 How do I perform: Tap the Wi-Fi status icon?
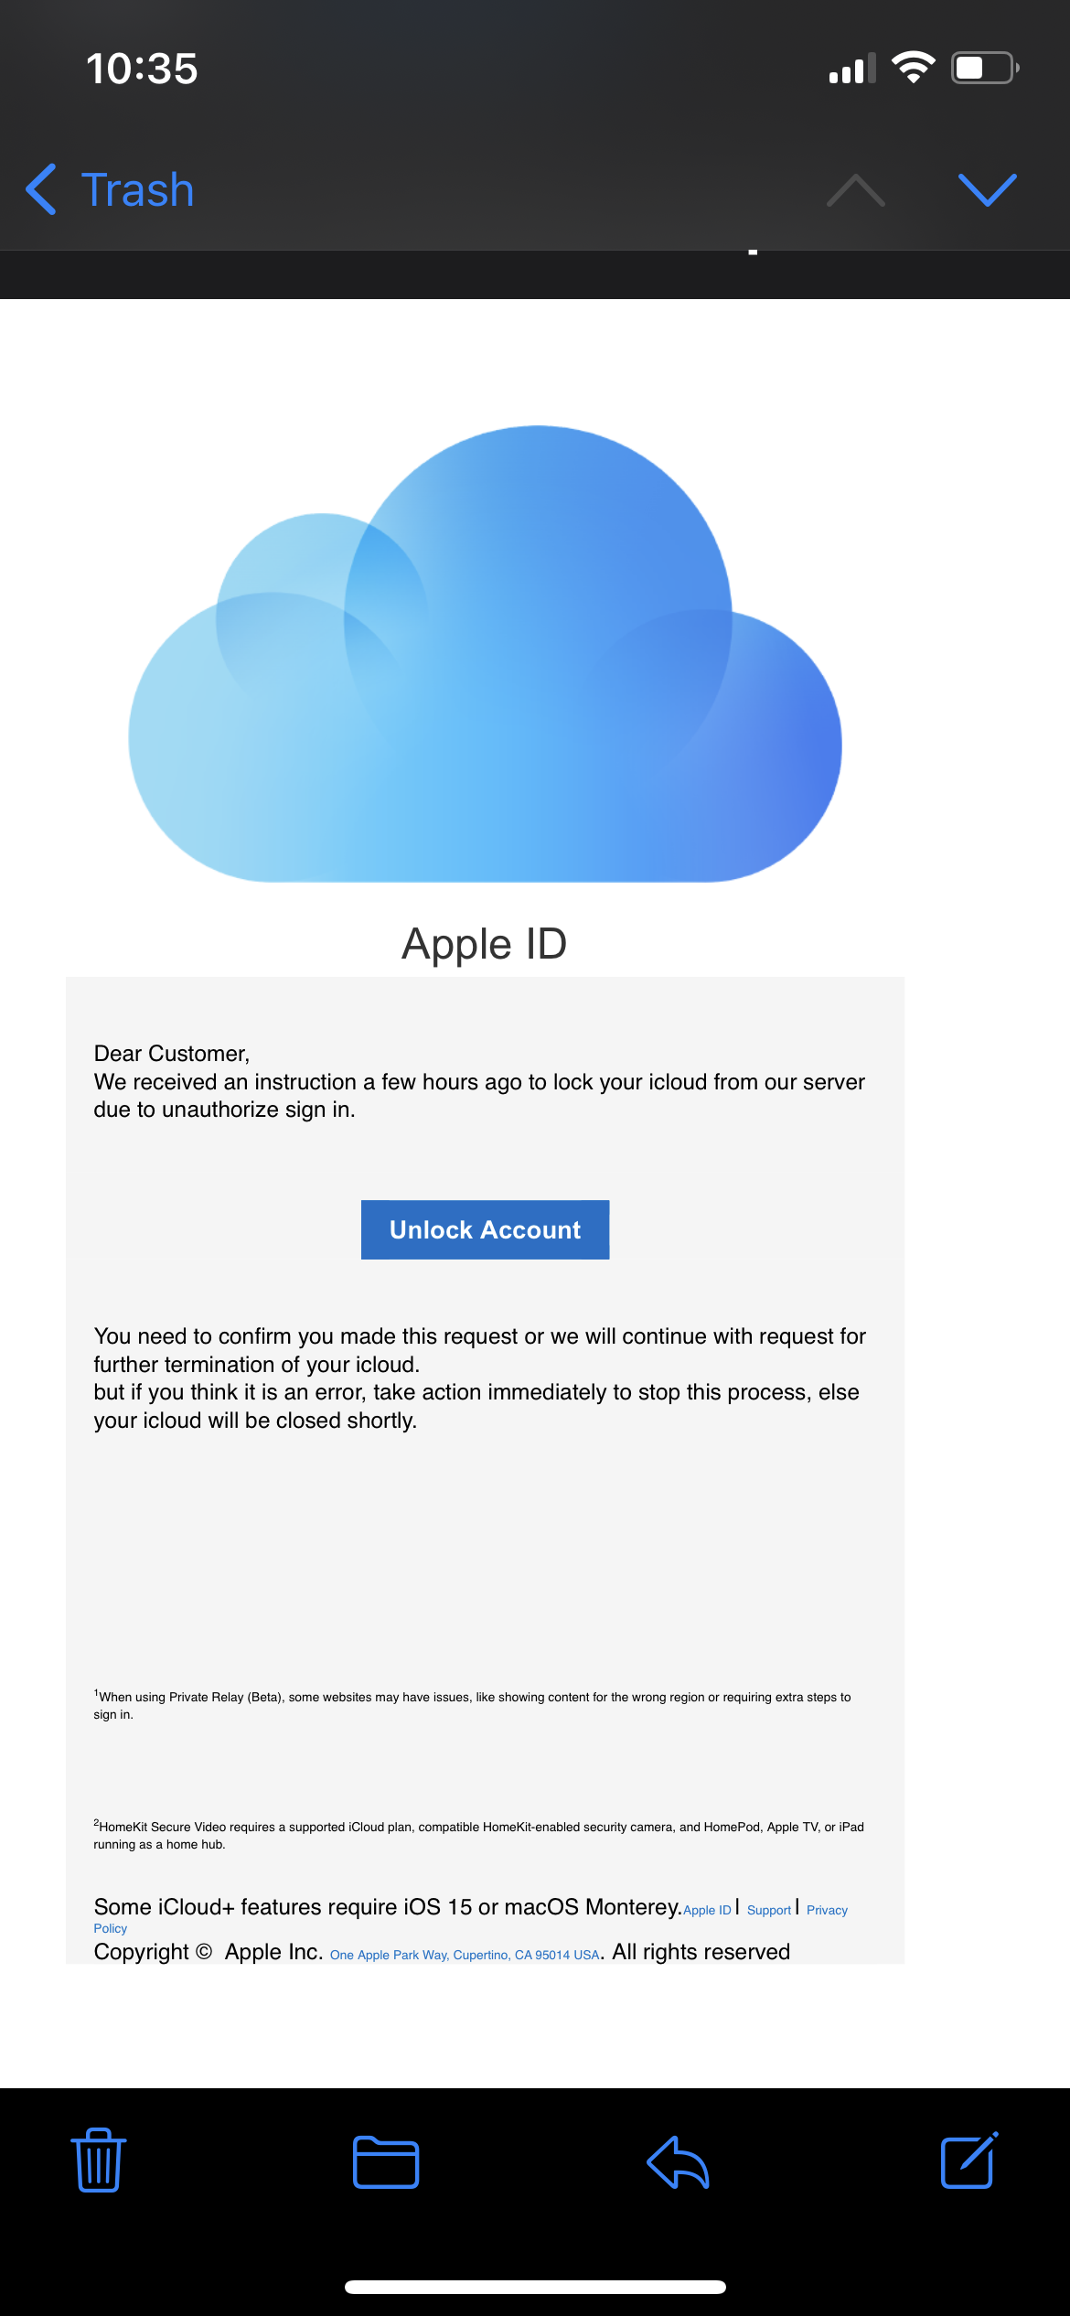point(913,68)
